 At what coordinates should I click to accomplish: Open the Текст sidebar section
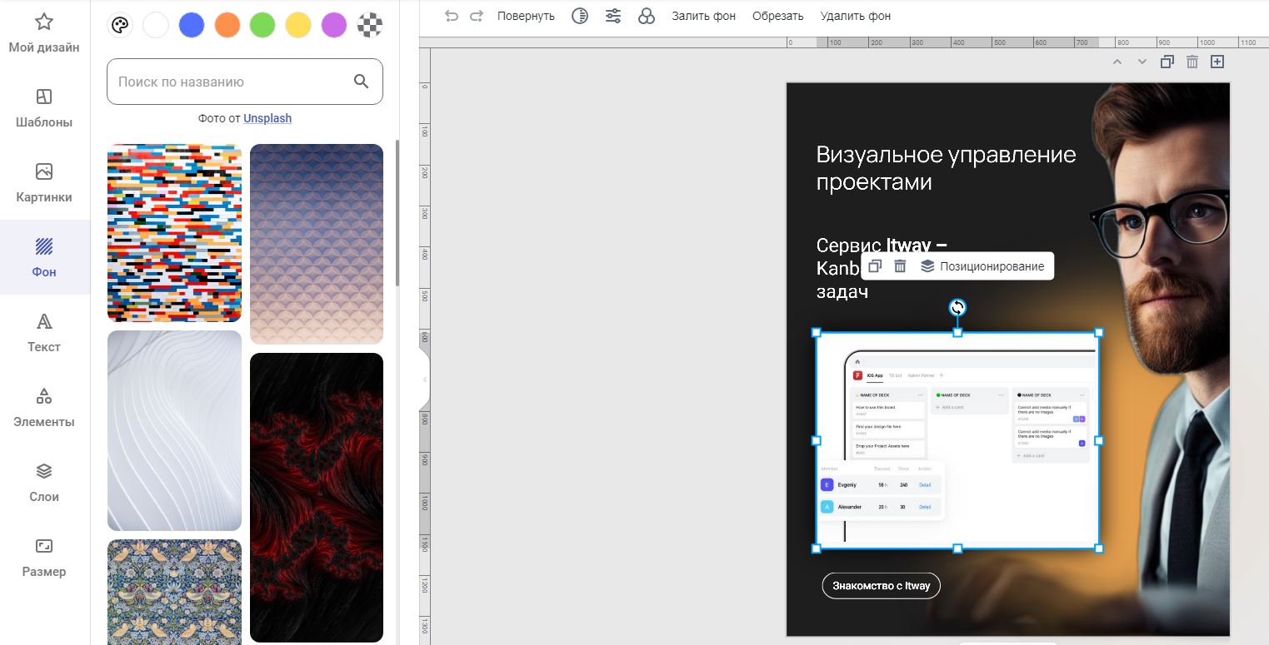44,333
